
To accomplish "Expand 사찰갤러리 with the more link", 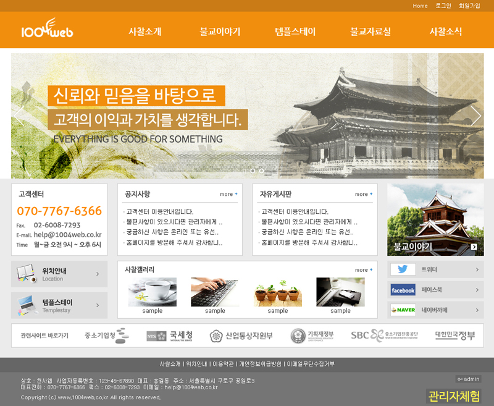I will (x=364, y=270).
